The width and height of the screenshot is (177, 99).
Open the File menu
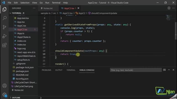(9, 3)
